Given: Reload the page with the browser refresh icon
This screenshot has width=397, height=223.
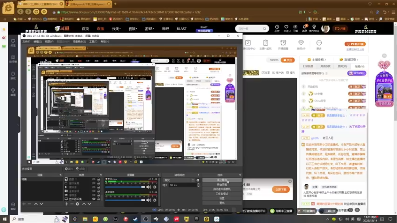Looking at the screenshot, I should [36, 12].
